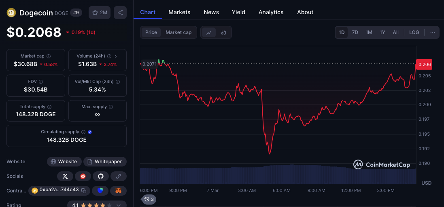
Task: Open chart more options ellipsis
Action: (x=433, y=32)
